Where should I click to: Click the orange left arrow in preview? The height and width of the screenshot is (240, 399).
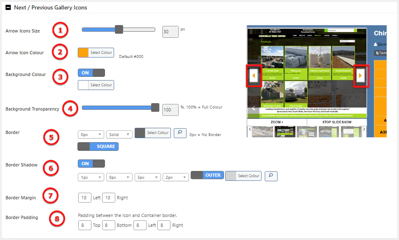[x=254, y=76]
